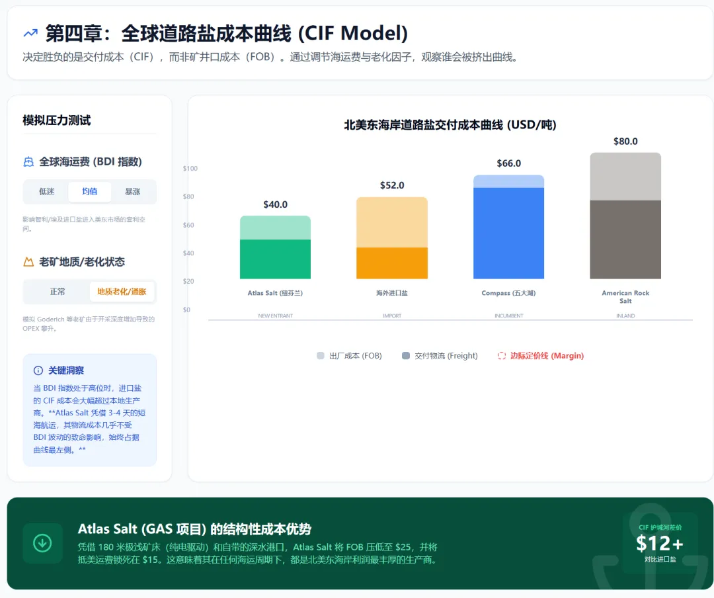Click the $100 y-axis tick label
This screenshot has width=714, height=598.
pyautogui.click(x=190, y=169)
